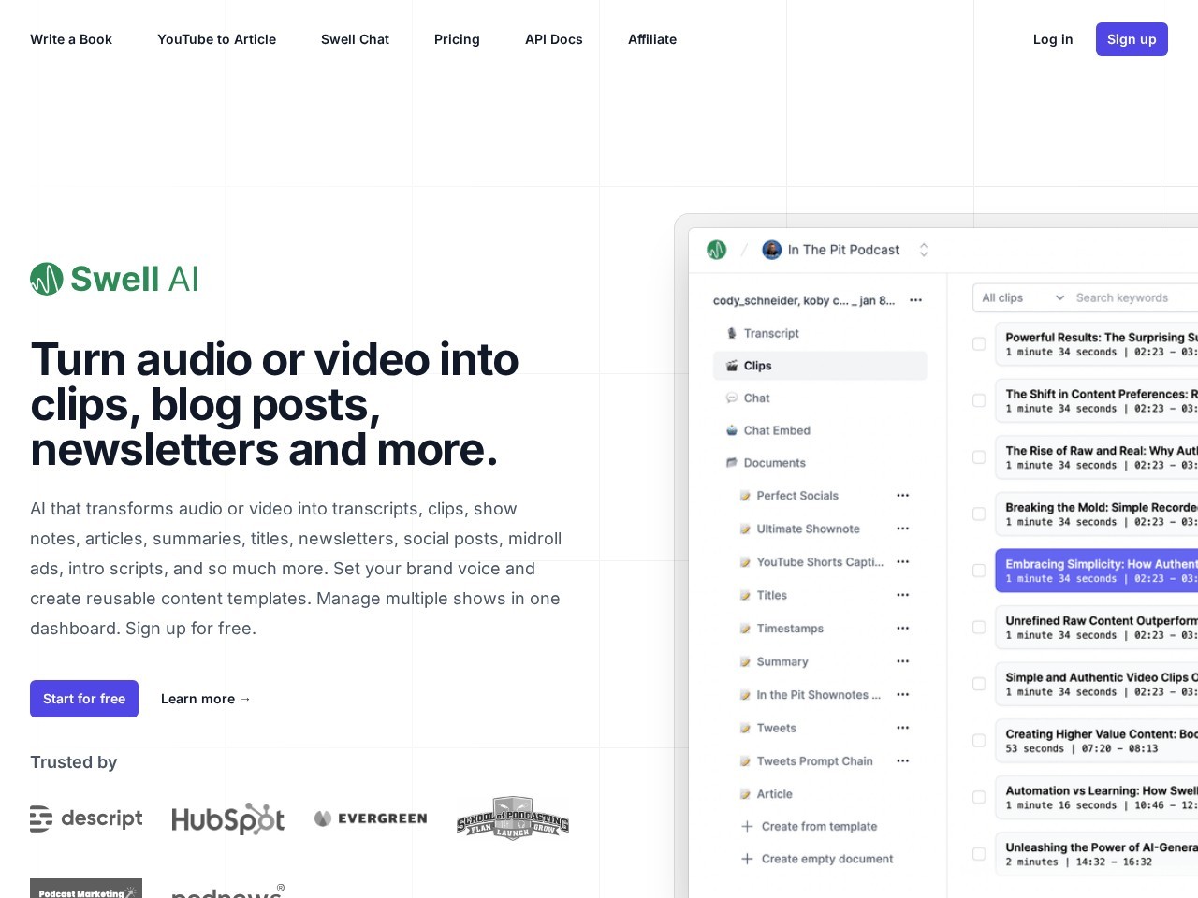Click the Start for free button
This screenshot has height=898, width=1198.
pos(84,699)
